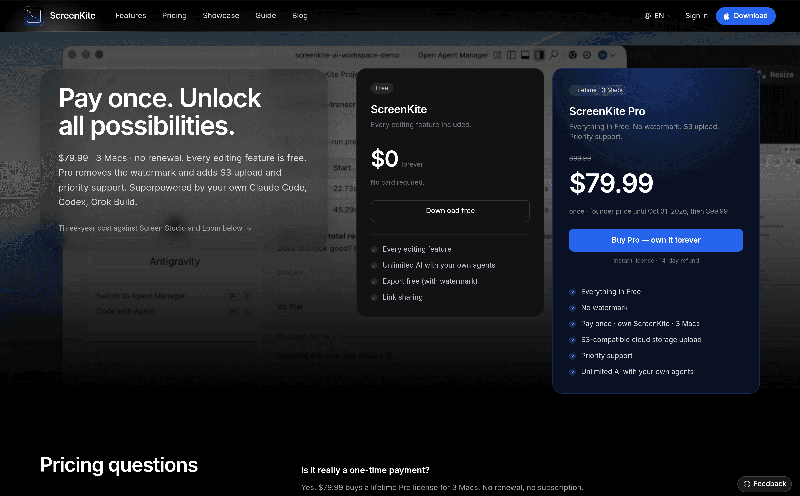Screen dimensions: 800x496
Task: Click the blue Download button in header
Action: 745,16
